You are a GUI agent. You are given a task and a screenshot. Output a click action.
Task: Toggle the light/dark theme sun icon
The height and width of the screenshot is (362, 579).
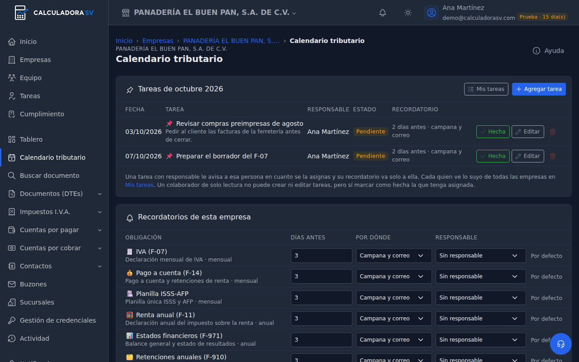pyautogui.click(x=408, y=13)
